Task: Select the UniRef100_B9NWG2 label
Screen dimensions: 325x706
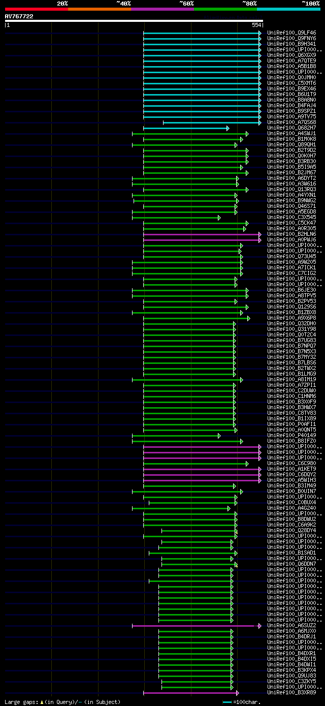Action: tap(291, 201)
